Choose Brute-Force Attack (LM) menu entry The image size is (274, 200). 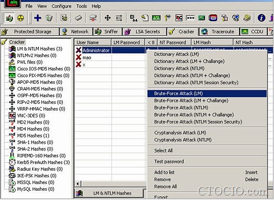[x=207, y=94]
